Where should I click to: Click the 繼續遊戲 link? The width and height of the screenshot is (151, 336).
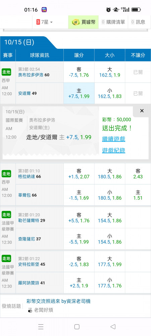[x=113, y=139]
